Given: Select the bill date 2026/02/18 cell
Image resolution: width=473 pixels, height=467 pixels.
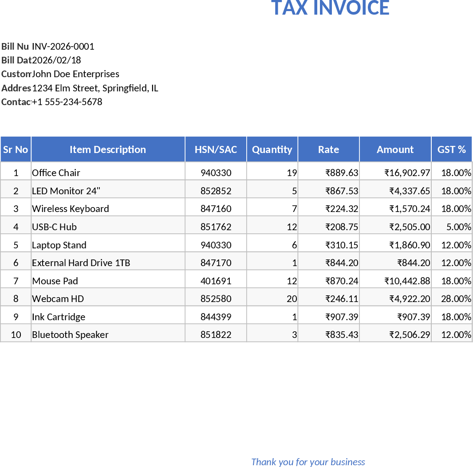Looking at the screenshot, I should pos(56,60).
